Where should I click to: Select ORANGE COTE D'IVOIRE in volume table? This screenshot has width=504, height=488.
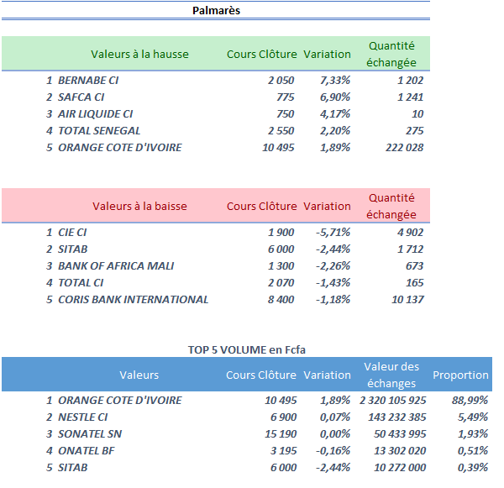click(119, 400)
